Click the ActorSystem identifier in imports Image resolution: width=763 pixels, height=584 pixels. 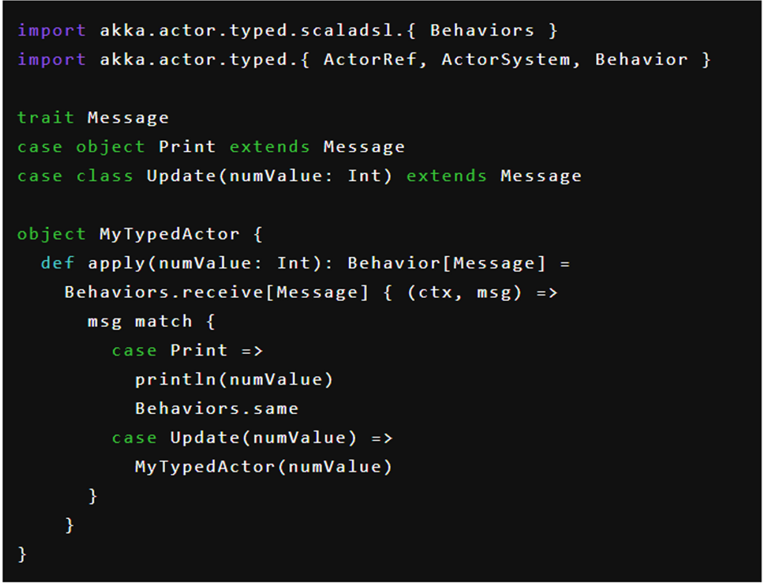tap(505, 60)
